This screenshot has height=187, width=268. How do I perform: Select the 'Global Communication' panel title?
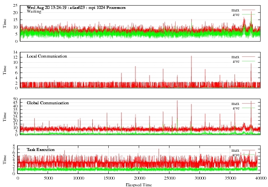coord(48,103)
